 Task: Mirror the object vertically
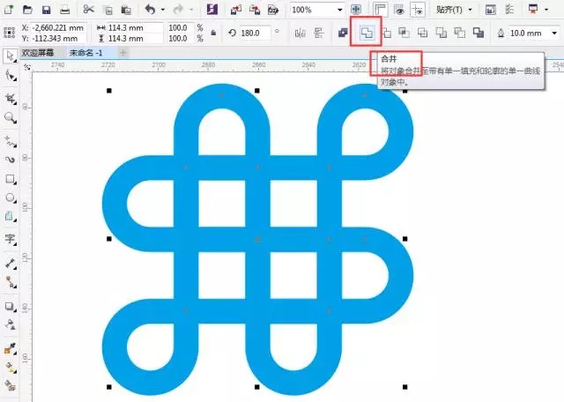(x=318, y=33)
